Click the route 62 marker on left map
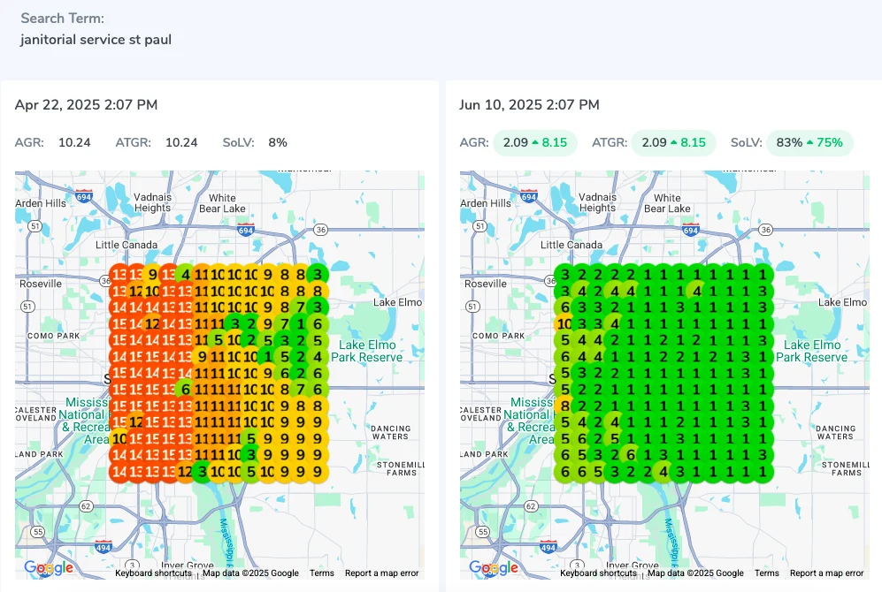 (86, 506)
